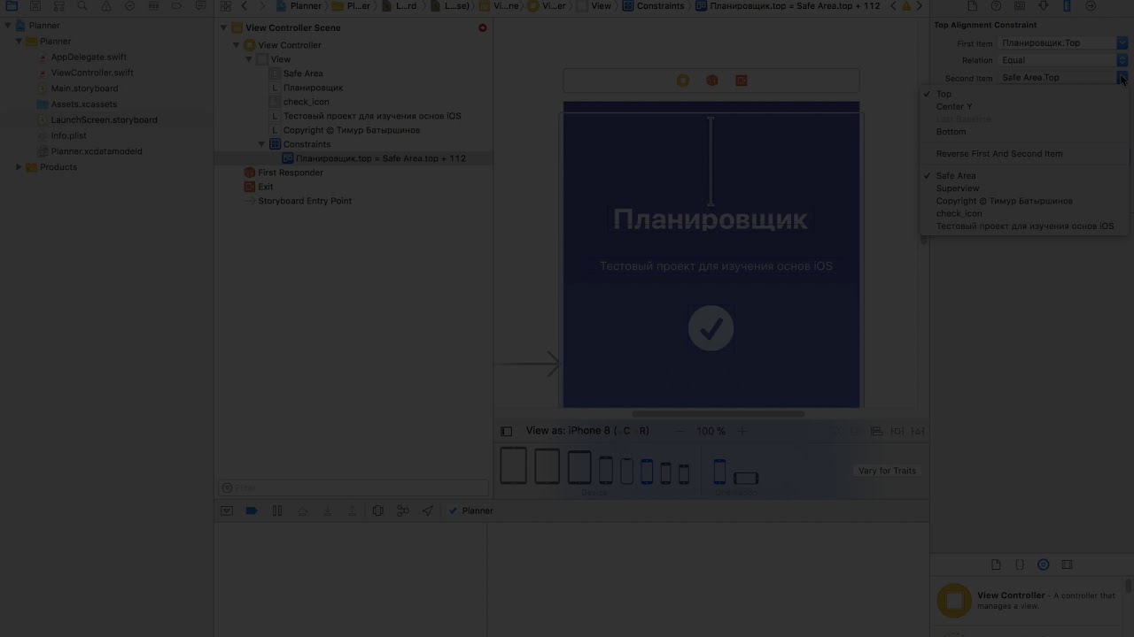Viewport: 1134px width, 637px height.
Task: Choose Center Y from popup menu
Action: click(x=954, y=106)
